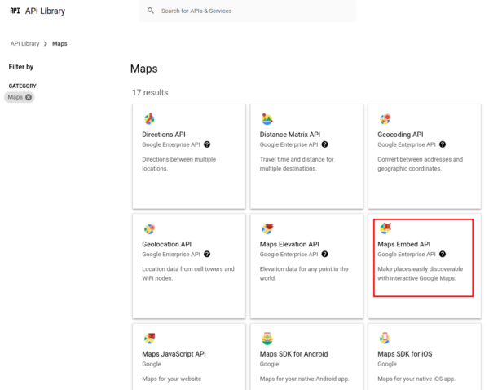Image resolution: width=489 pixels, height=390 pixels.
Task: Click the search magnifier icon
Action: [151, 11]
